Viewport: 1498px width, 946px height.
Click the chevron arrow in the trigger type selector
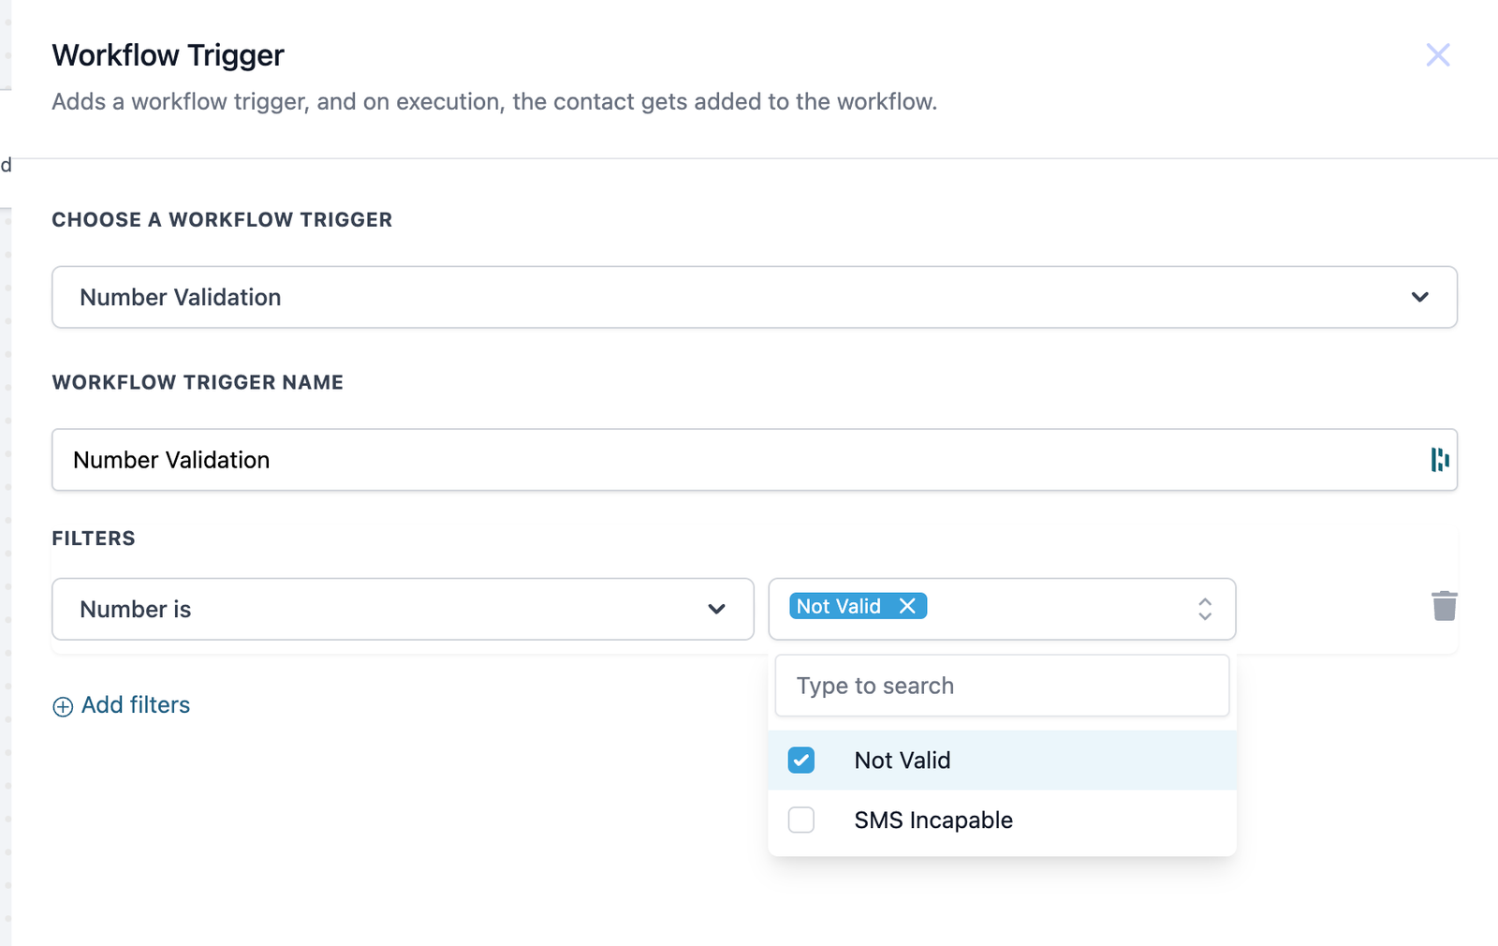pos(1419,297)
